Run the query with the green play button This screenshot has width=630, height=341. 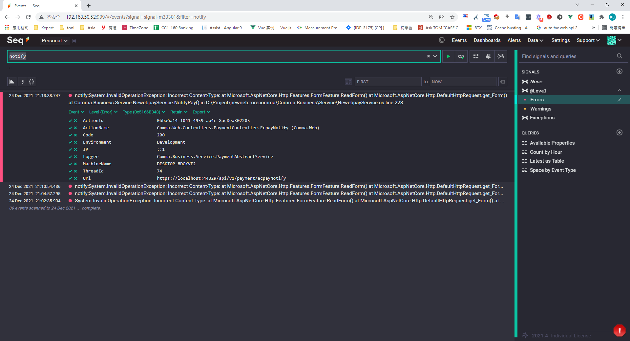448,56
